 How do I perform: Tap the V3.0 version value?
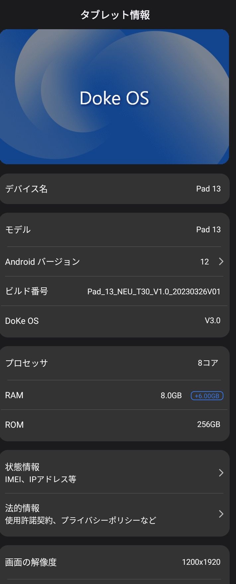coord(212,321)
